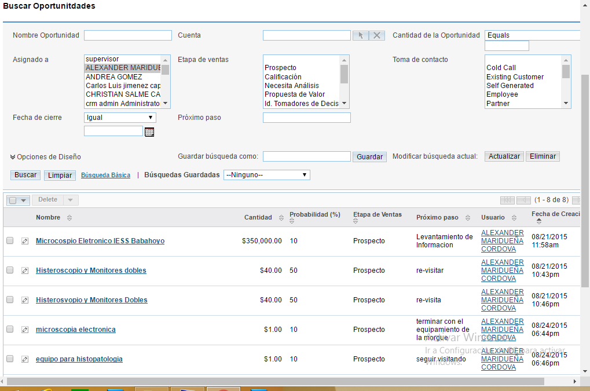The width and height of the screenshot is (590, 391).
Task: Open the Fecha de cierre calendar picker
Action: pos(149,132)
